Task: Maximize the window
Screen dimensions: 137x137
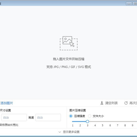Action: tap(135, 4)
